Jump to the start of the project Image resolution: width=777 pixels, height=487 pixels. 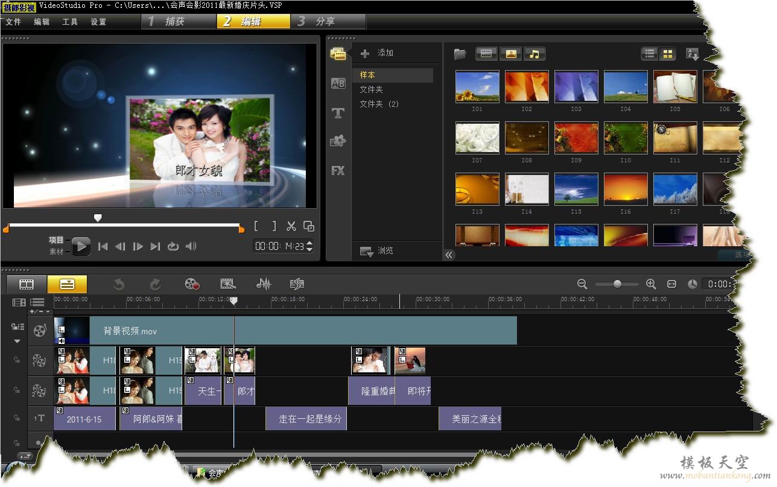tap(103, 246)
